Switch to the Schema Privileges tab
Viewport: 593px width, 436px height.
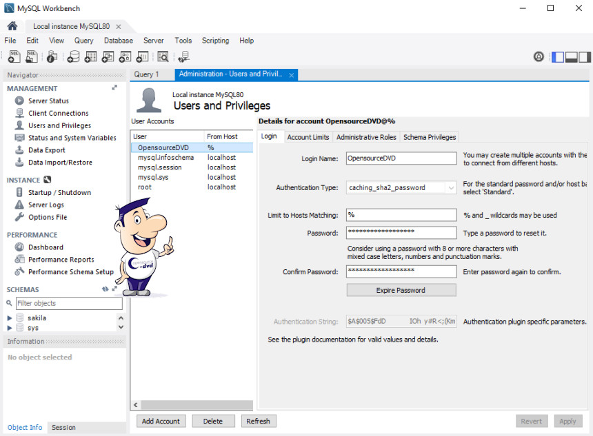point(429,137)
